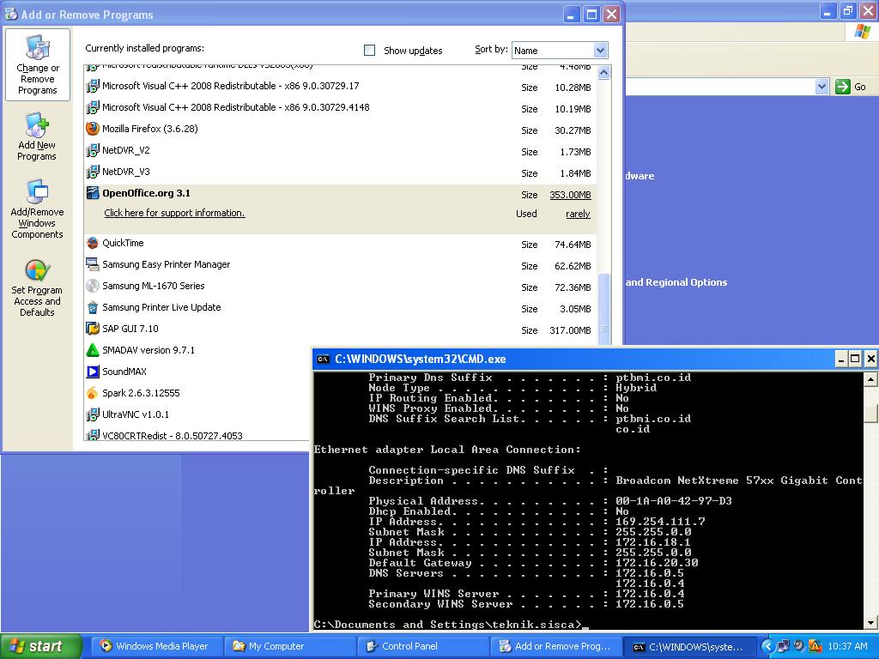Switch to Windows Media Player taskbar item
The height and width of the screenshot is (659, 879).
(x=157, y=646)
